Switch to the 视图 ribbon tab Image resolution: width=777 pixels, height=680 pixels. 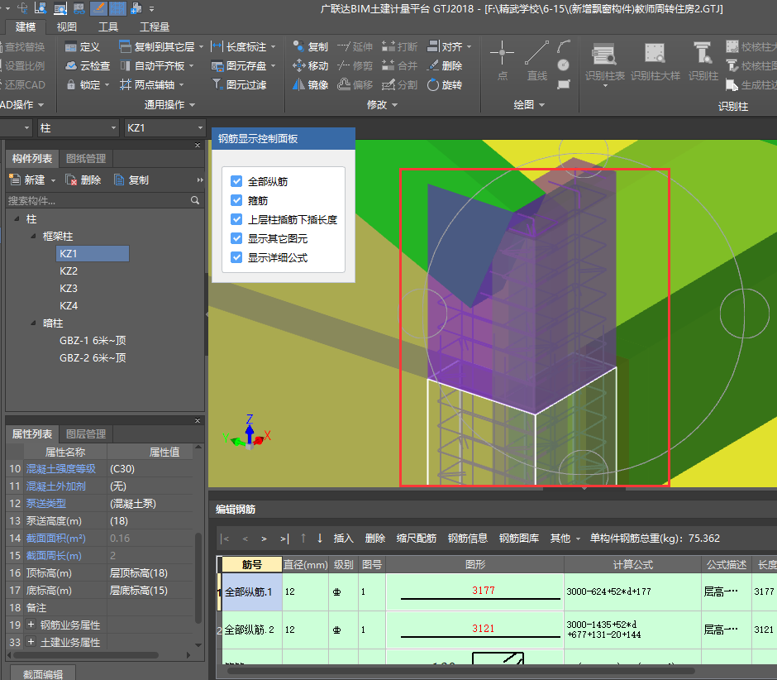[66, 26]
